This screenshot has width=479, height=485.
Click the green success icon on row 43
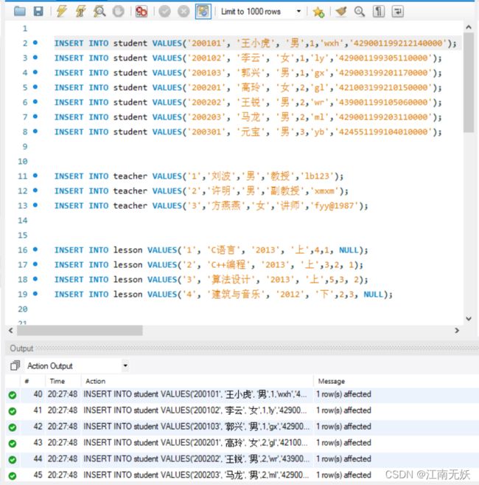pyautogui.click(x=13, y=444)
